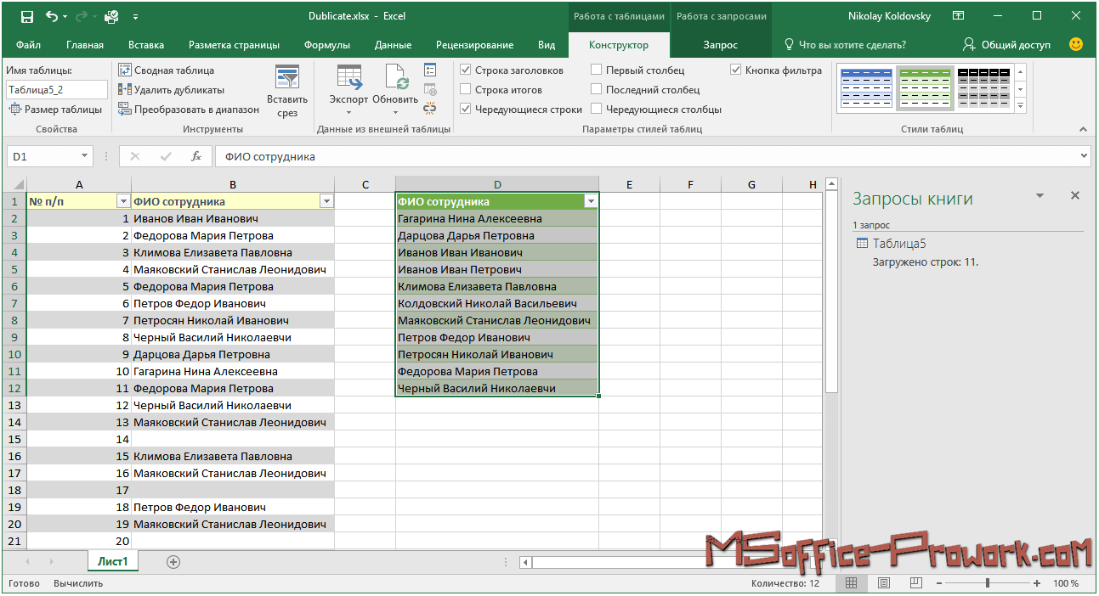The image size is (1099, 596).
Task: Switch to the Запрос ribbon tab
Action: (721, 45)
